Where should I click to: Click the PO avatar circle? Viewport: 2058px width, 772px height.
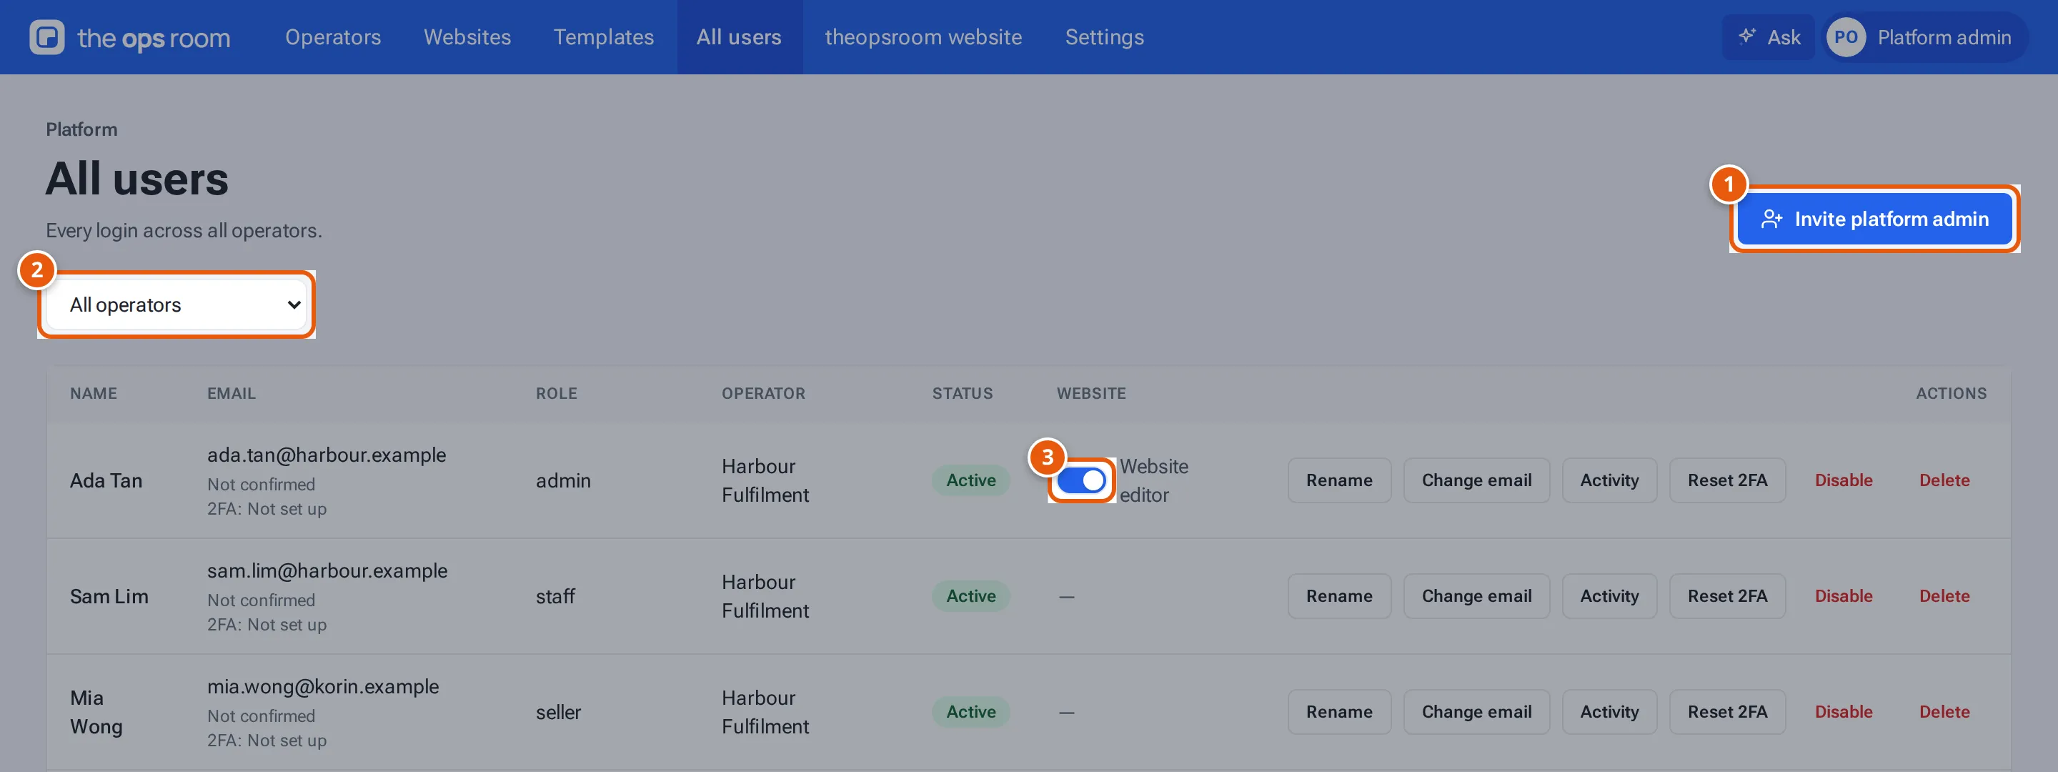(1846, 36)
